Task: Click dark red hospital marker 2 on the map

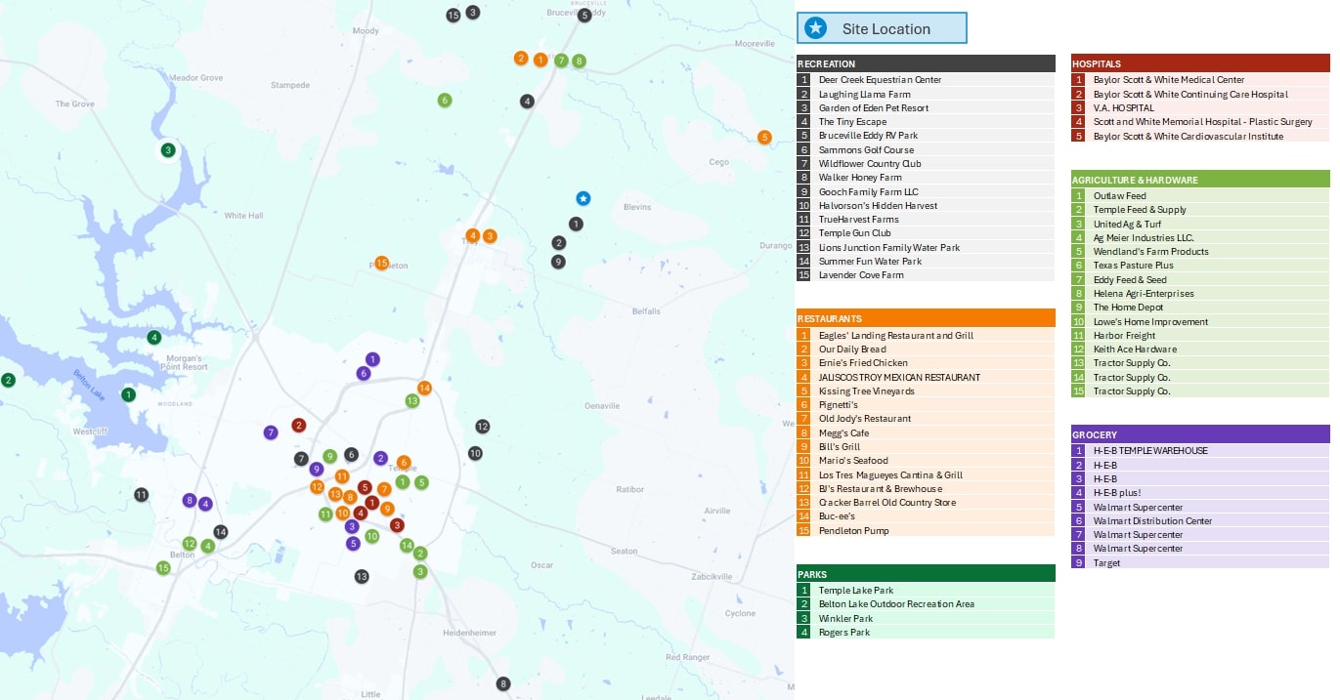Action: tap(299, 426)
